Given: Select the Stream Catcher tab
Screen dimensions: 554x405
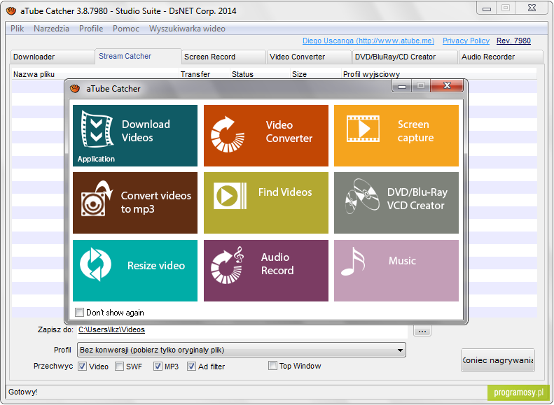Looking at the screenshot, I should pyautogui.click(x=138, y=57).
